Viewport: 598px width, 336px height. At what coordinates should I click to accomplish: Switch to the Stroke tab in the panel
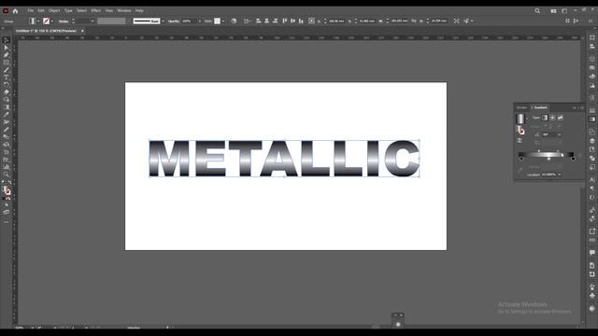(x=521, y=108)
